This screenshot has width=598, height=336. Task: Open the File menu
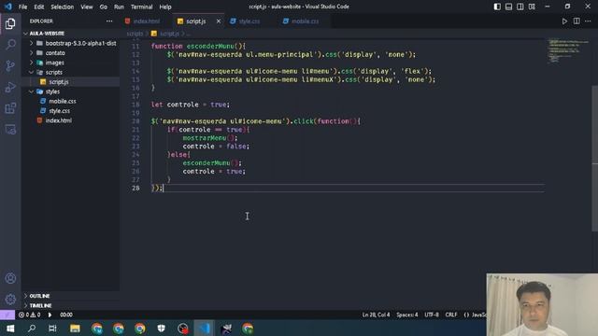coord(22,7)
